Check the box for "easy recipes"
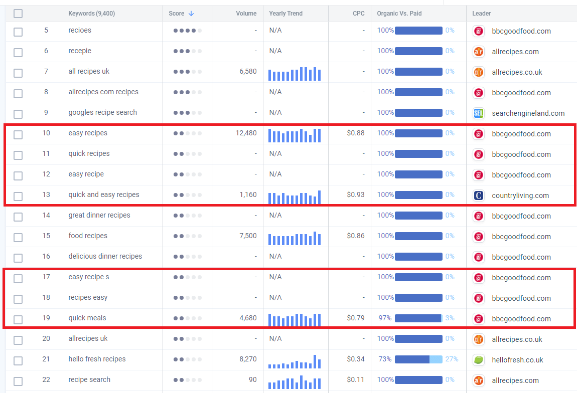The height and width of the screenshot is (393, 577). tap(18, 134)
